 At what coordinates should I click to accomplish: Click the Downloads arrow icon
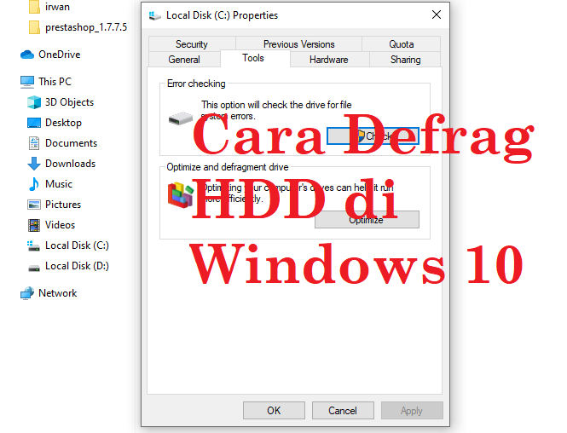tap(34, 164)
